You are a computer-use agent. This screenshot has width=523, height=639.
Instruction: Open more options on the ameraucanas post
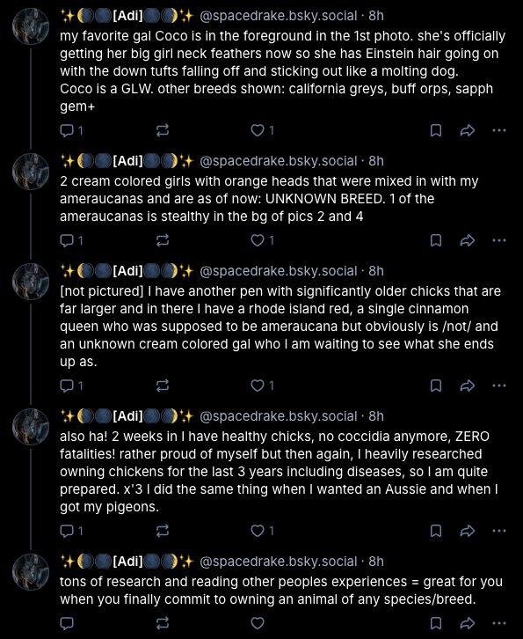coord(499,240)
